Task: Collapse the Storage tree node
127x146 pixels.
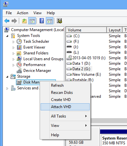Action: coord(7,77)
